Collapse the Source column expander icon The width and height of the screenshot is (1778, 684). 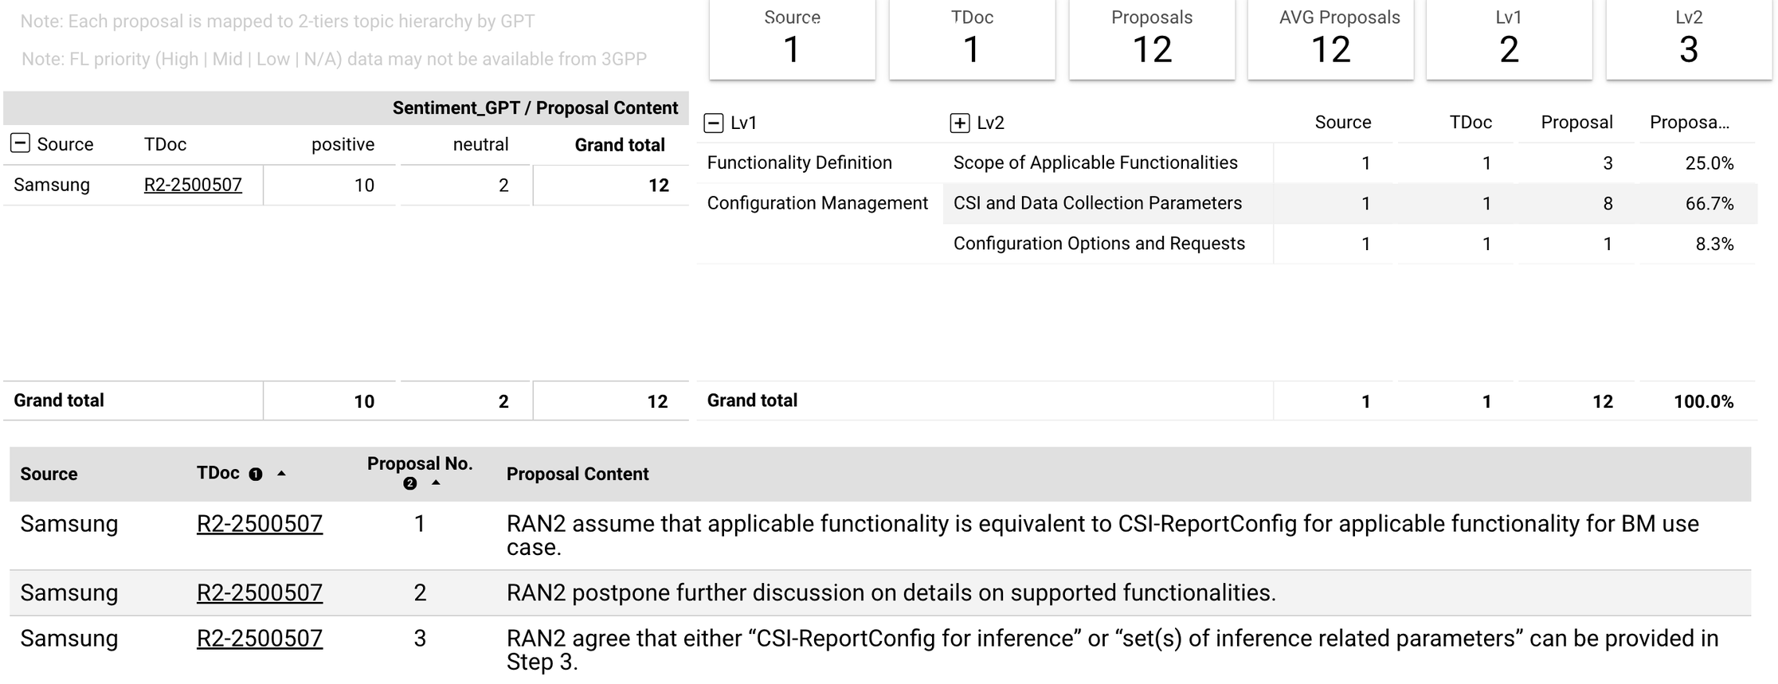(x=20, y=143)
